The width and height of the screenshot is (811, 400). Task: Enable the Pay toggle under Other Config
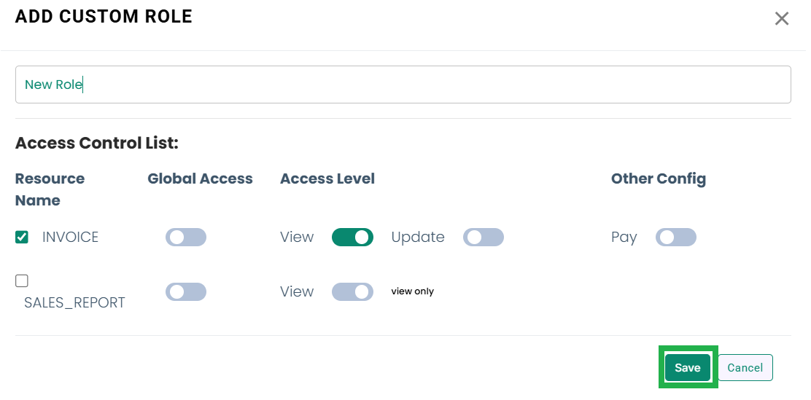click(x=676, y=238)
